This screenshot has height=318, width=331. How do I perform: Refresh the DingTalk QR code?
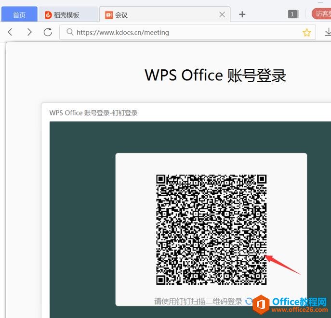click(x=249, y=301)
